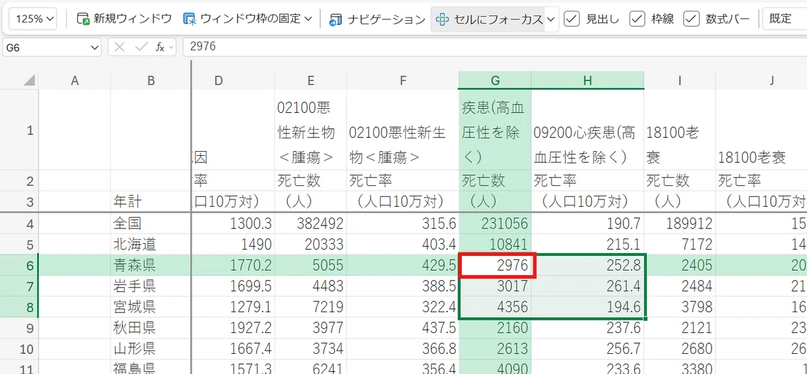Select column H header

click(587, 81)
